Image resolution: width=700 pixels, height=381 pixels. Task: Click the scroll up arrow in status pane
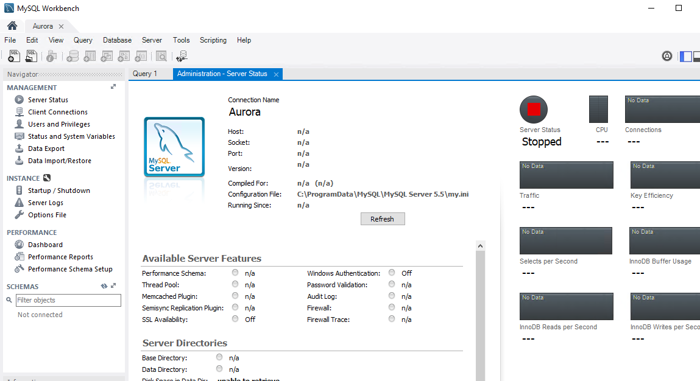click(x=480, y=246)
